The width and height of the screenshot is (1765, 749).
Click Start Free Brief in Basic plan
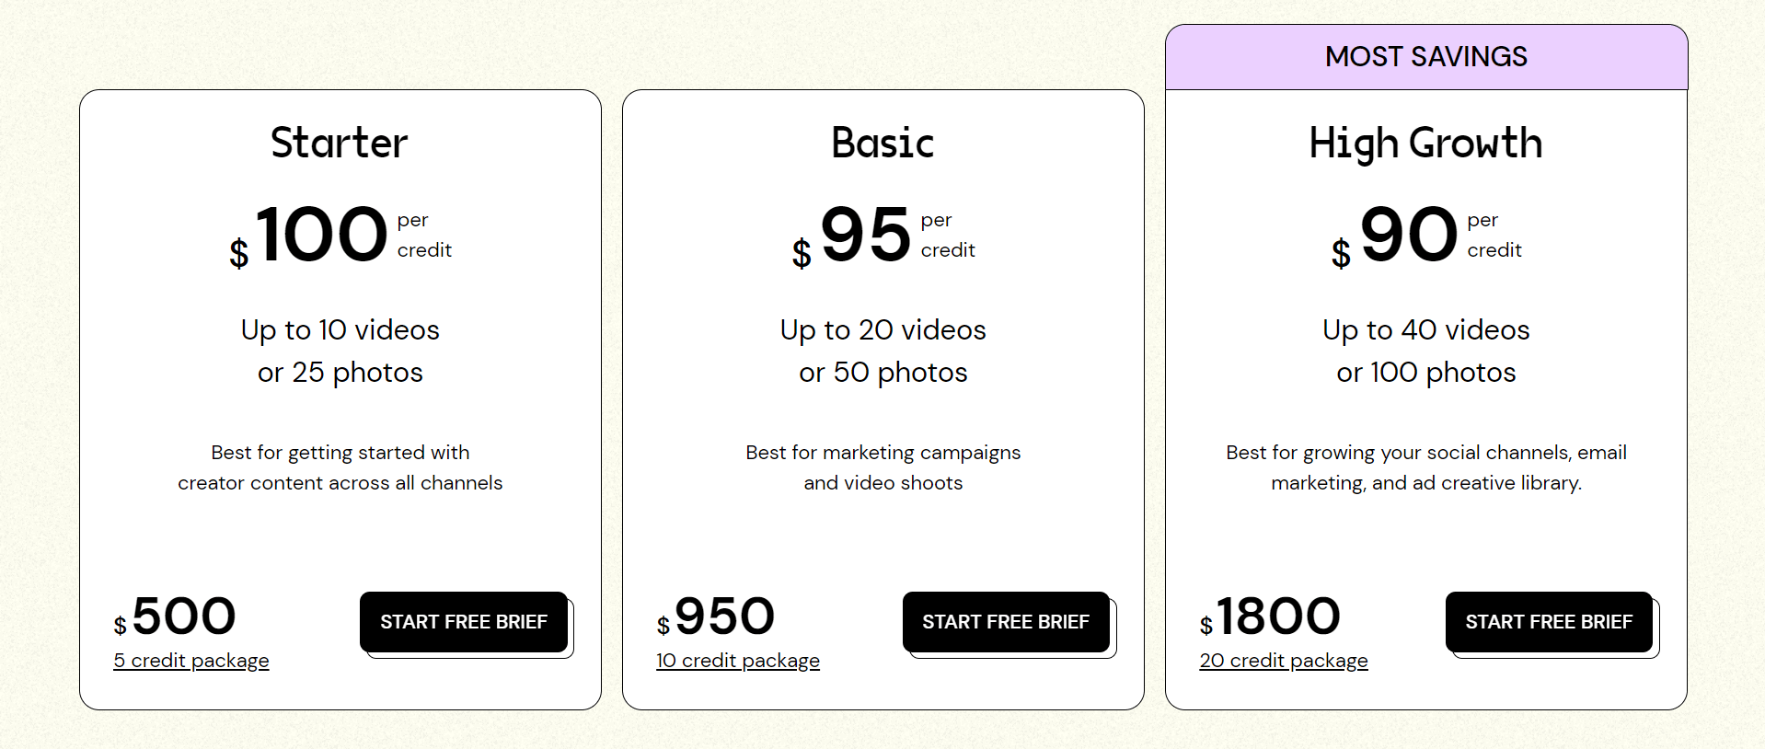click(x=1006, y=622)
